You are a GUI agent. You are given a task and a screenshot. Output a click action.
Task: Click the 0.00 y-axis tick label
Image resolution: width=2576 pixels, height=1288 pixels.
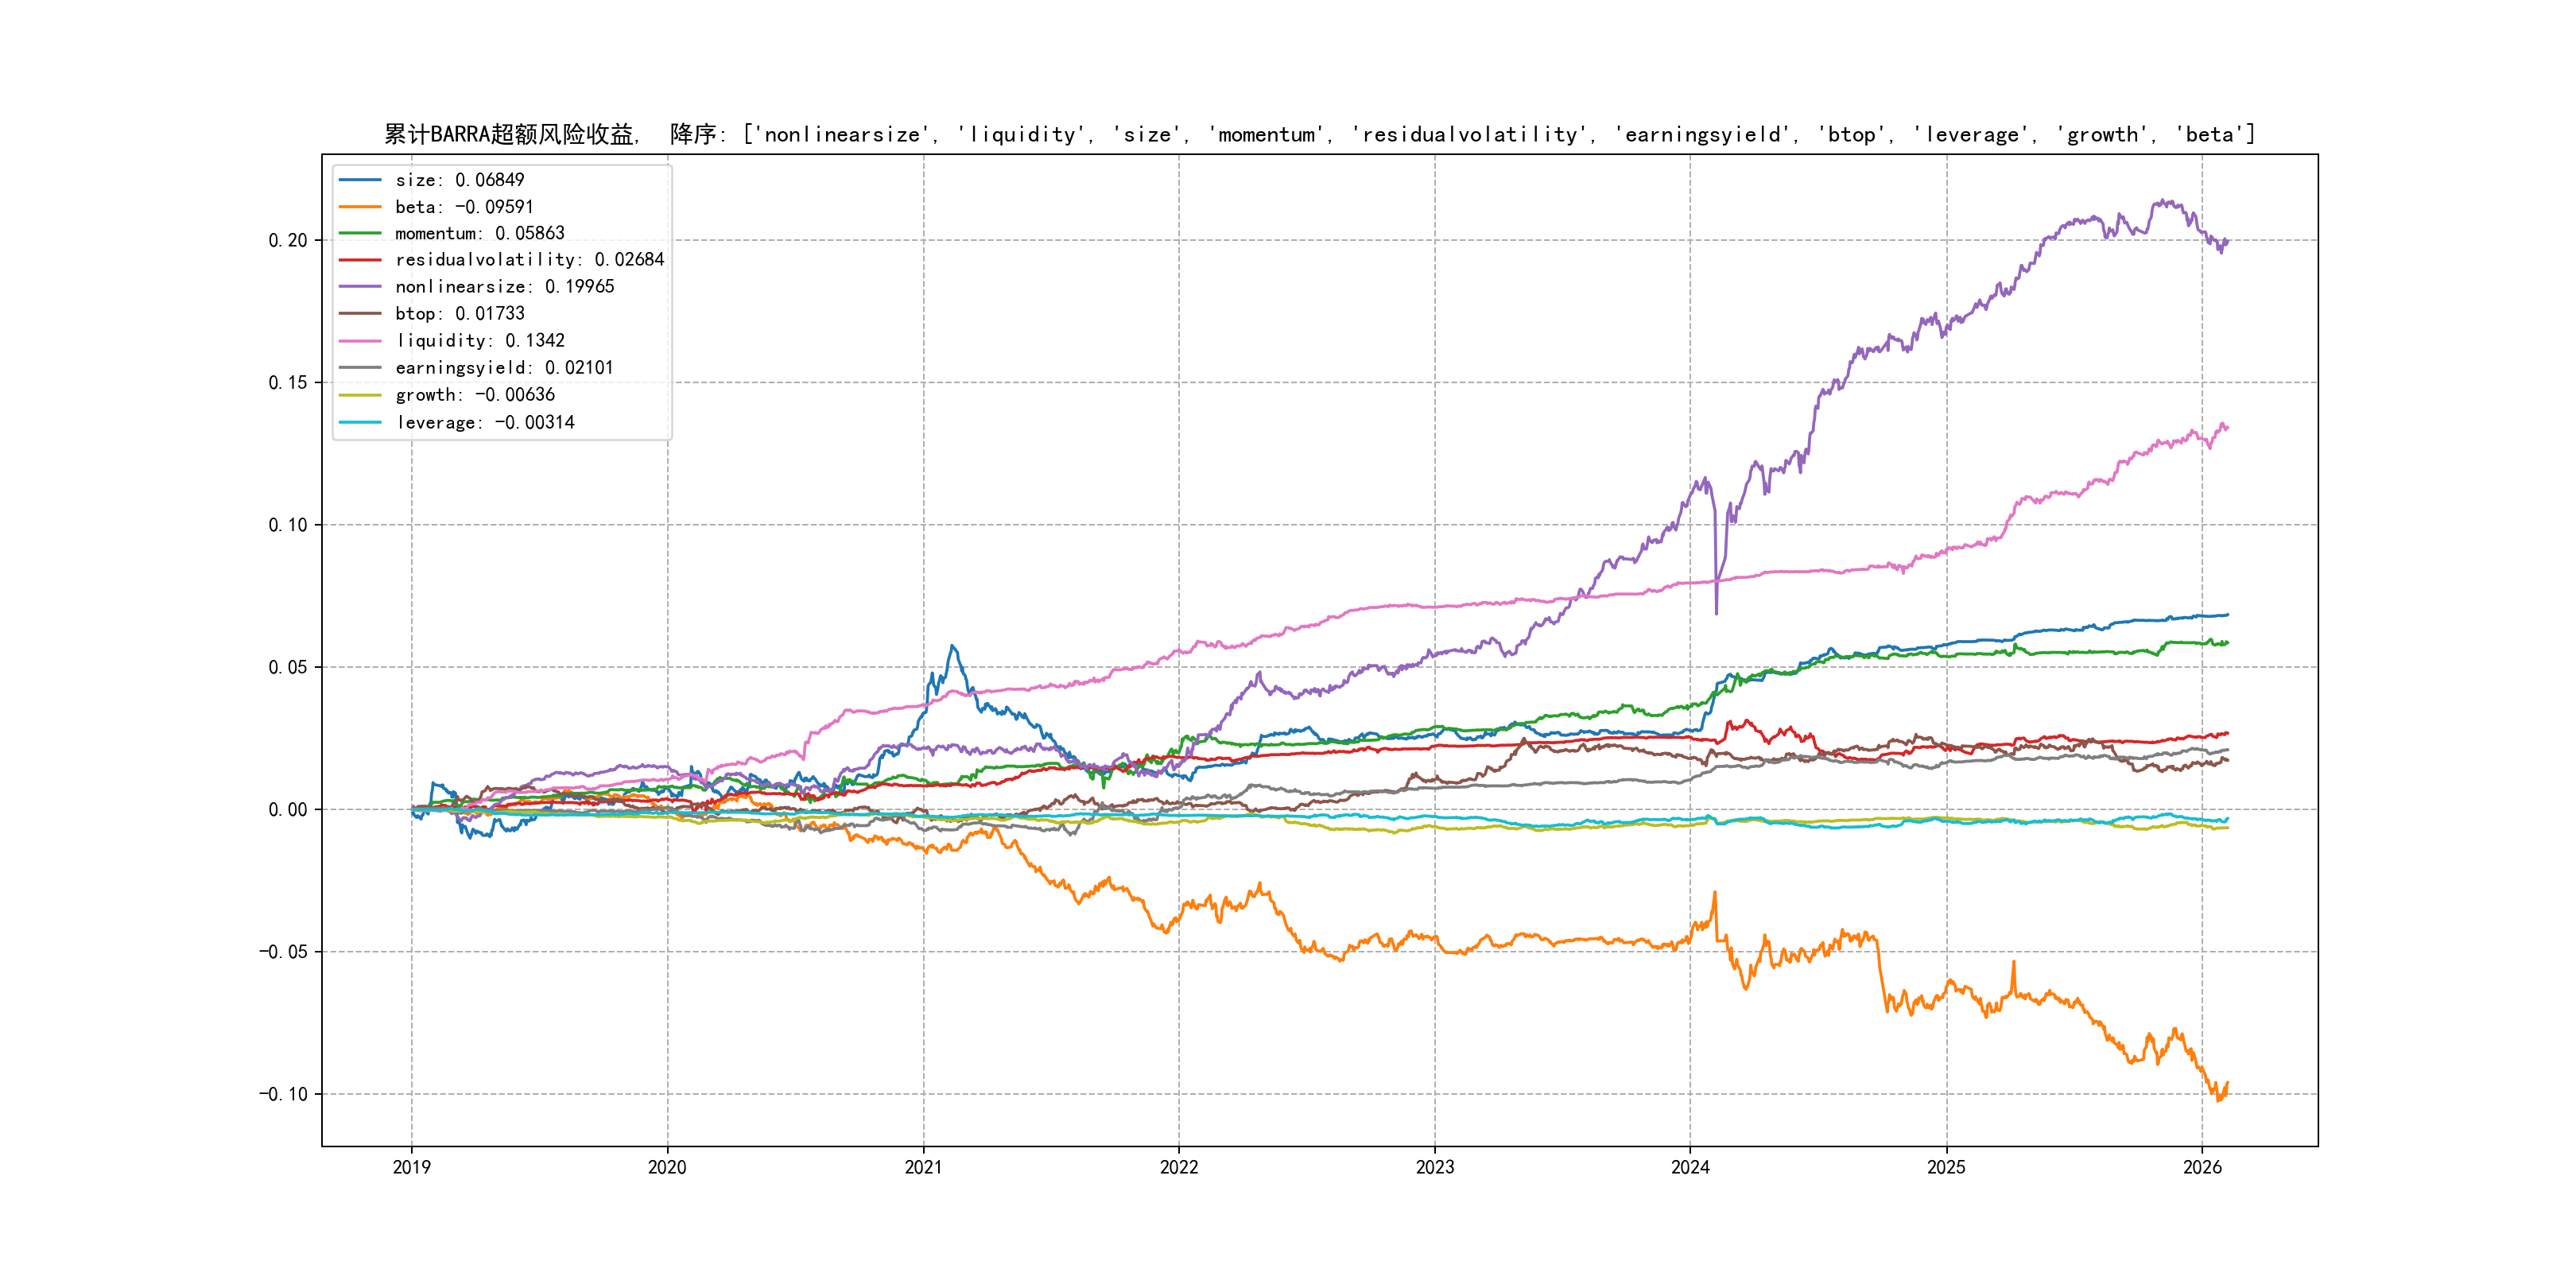288,810
